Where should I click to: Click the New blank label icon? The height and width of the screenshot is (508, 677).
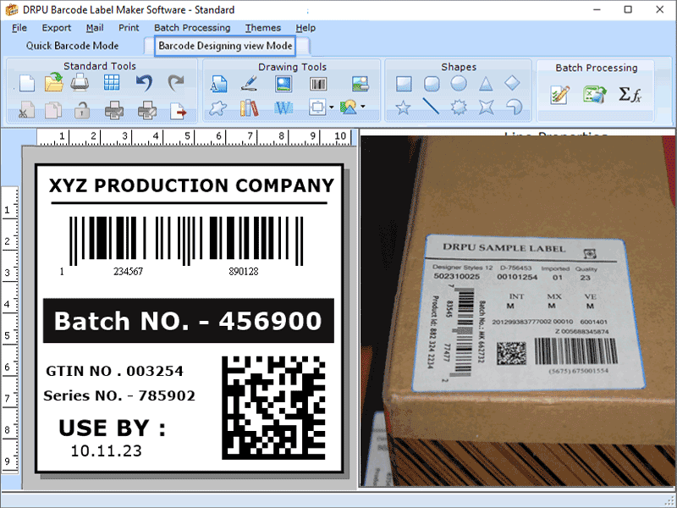click(26, 81)
